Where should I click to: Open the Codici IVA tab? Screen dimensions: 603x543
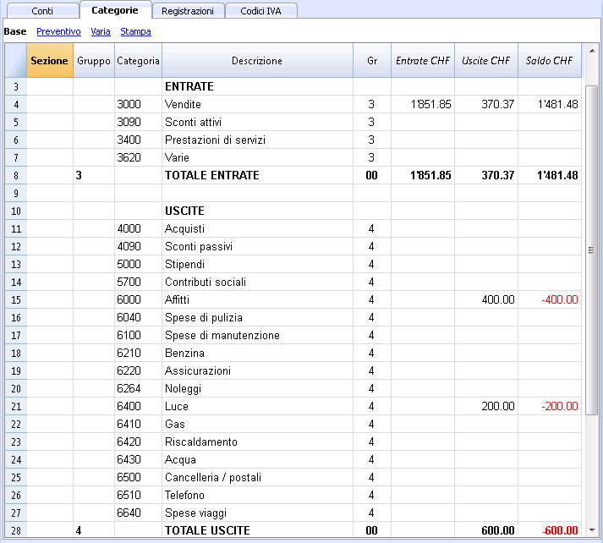tap(260, 11)
